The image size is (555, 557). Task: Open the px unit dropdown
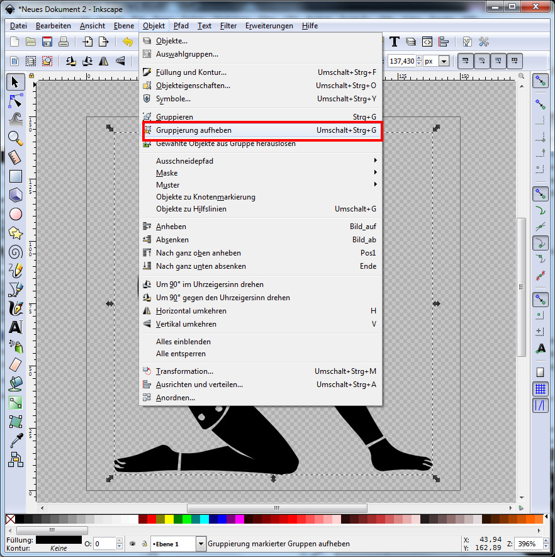[x=444, y=61]
